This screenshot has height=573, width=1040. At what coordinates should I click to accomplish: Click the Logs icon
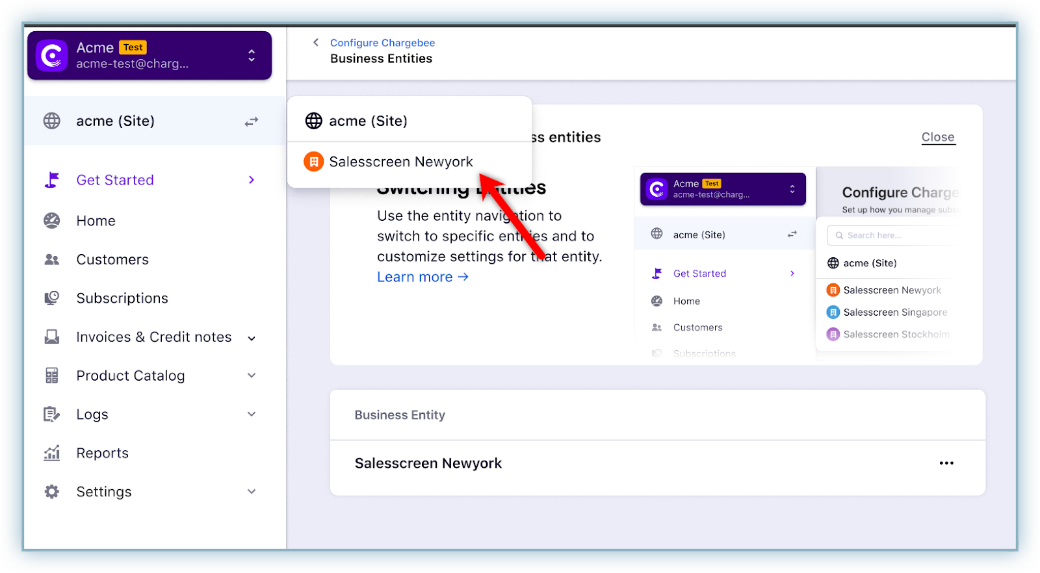(52, 414)
